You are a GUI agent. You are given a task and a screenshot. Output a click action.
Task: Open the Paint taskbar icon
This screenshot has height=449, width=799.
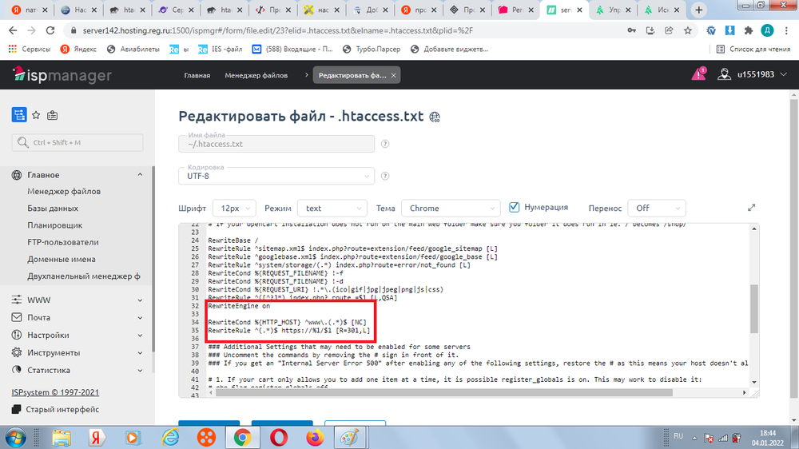[351, 437]
